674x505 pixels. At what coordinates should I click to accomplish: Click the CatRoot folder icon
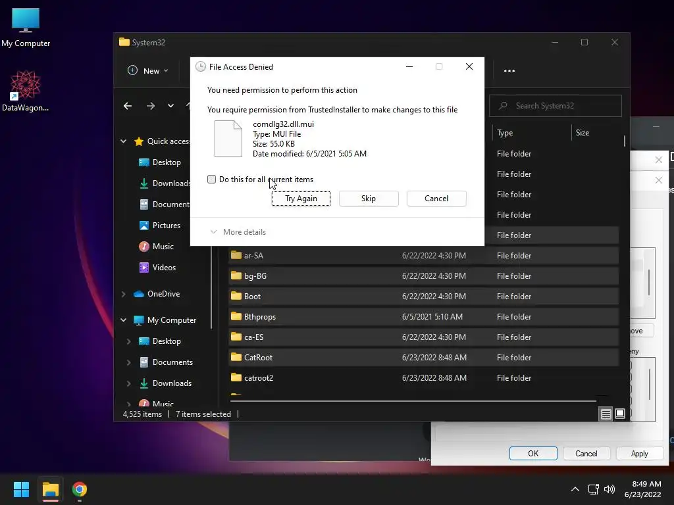click(x=236, y=357)
